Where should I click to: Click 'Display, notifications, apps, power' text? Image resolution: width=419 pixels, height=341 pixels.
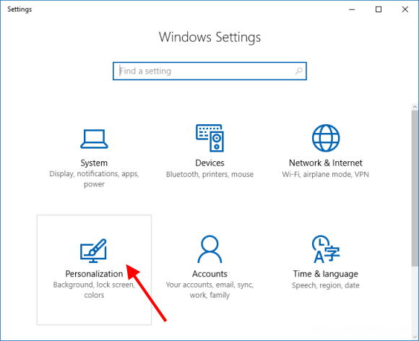[94, 178]
